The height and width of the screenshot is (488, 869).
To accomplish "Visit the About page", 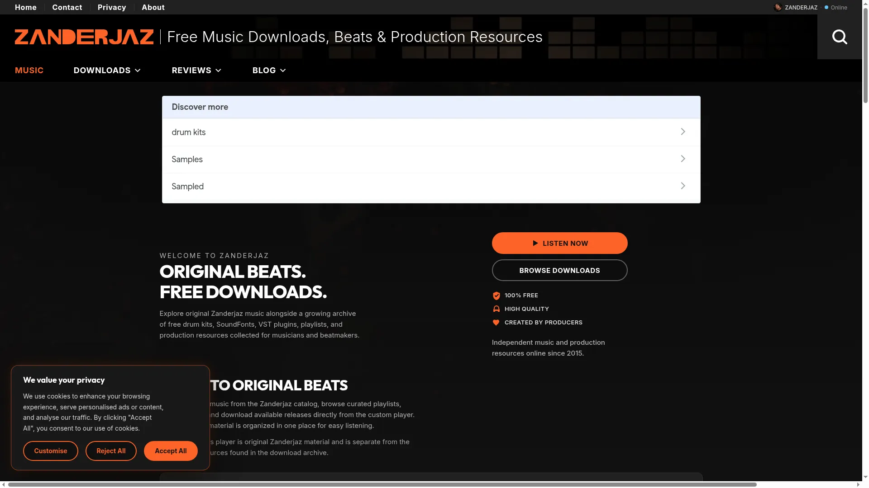I will coord(153,7).
